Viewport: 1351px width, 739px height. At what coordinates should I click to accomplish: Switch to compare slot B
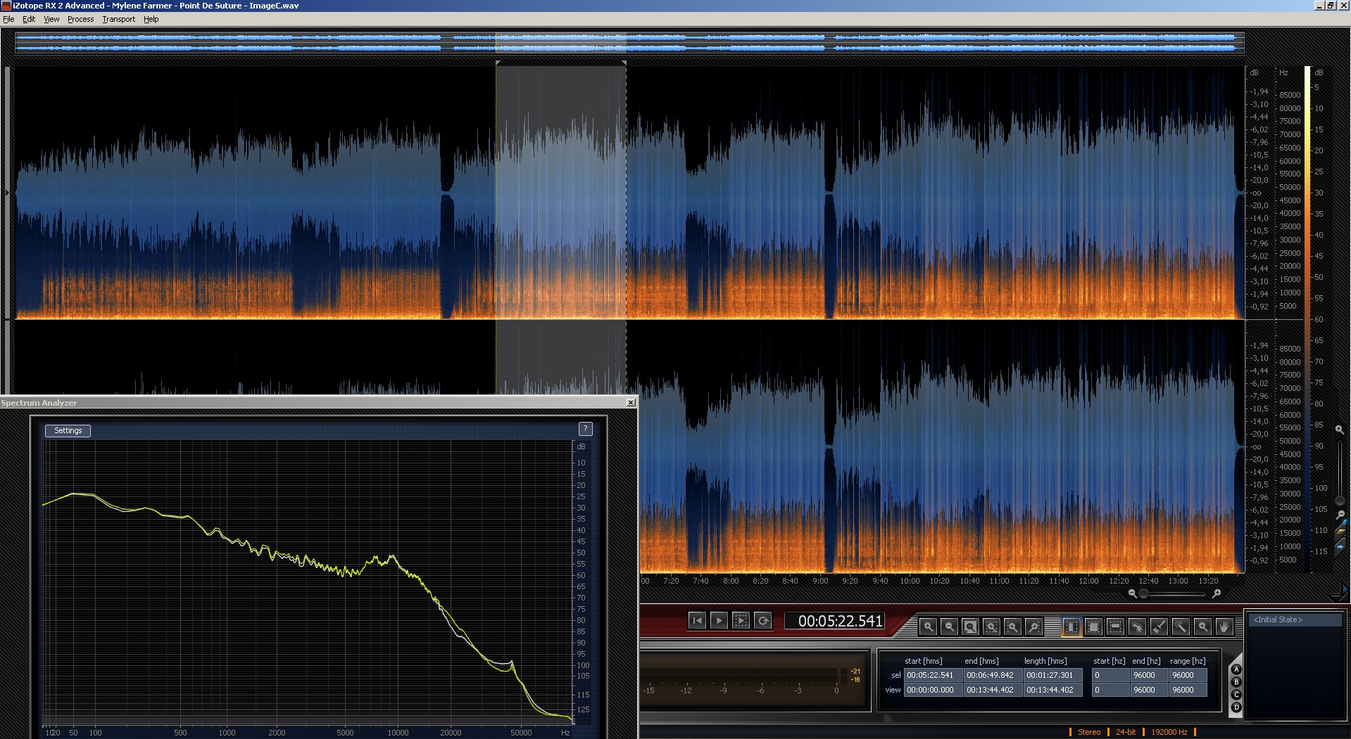coord(1236,682)
